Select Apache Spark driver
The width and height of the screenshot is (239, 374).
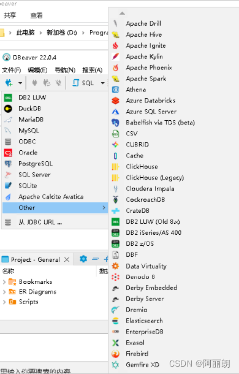pyautogui.click(x=174, y=78)
